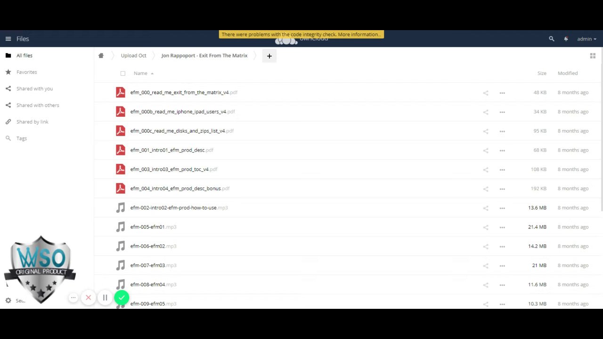Open more actions for efm_000_read_me_exit_from_the_matrix_v4.pdf

[502, 93]
